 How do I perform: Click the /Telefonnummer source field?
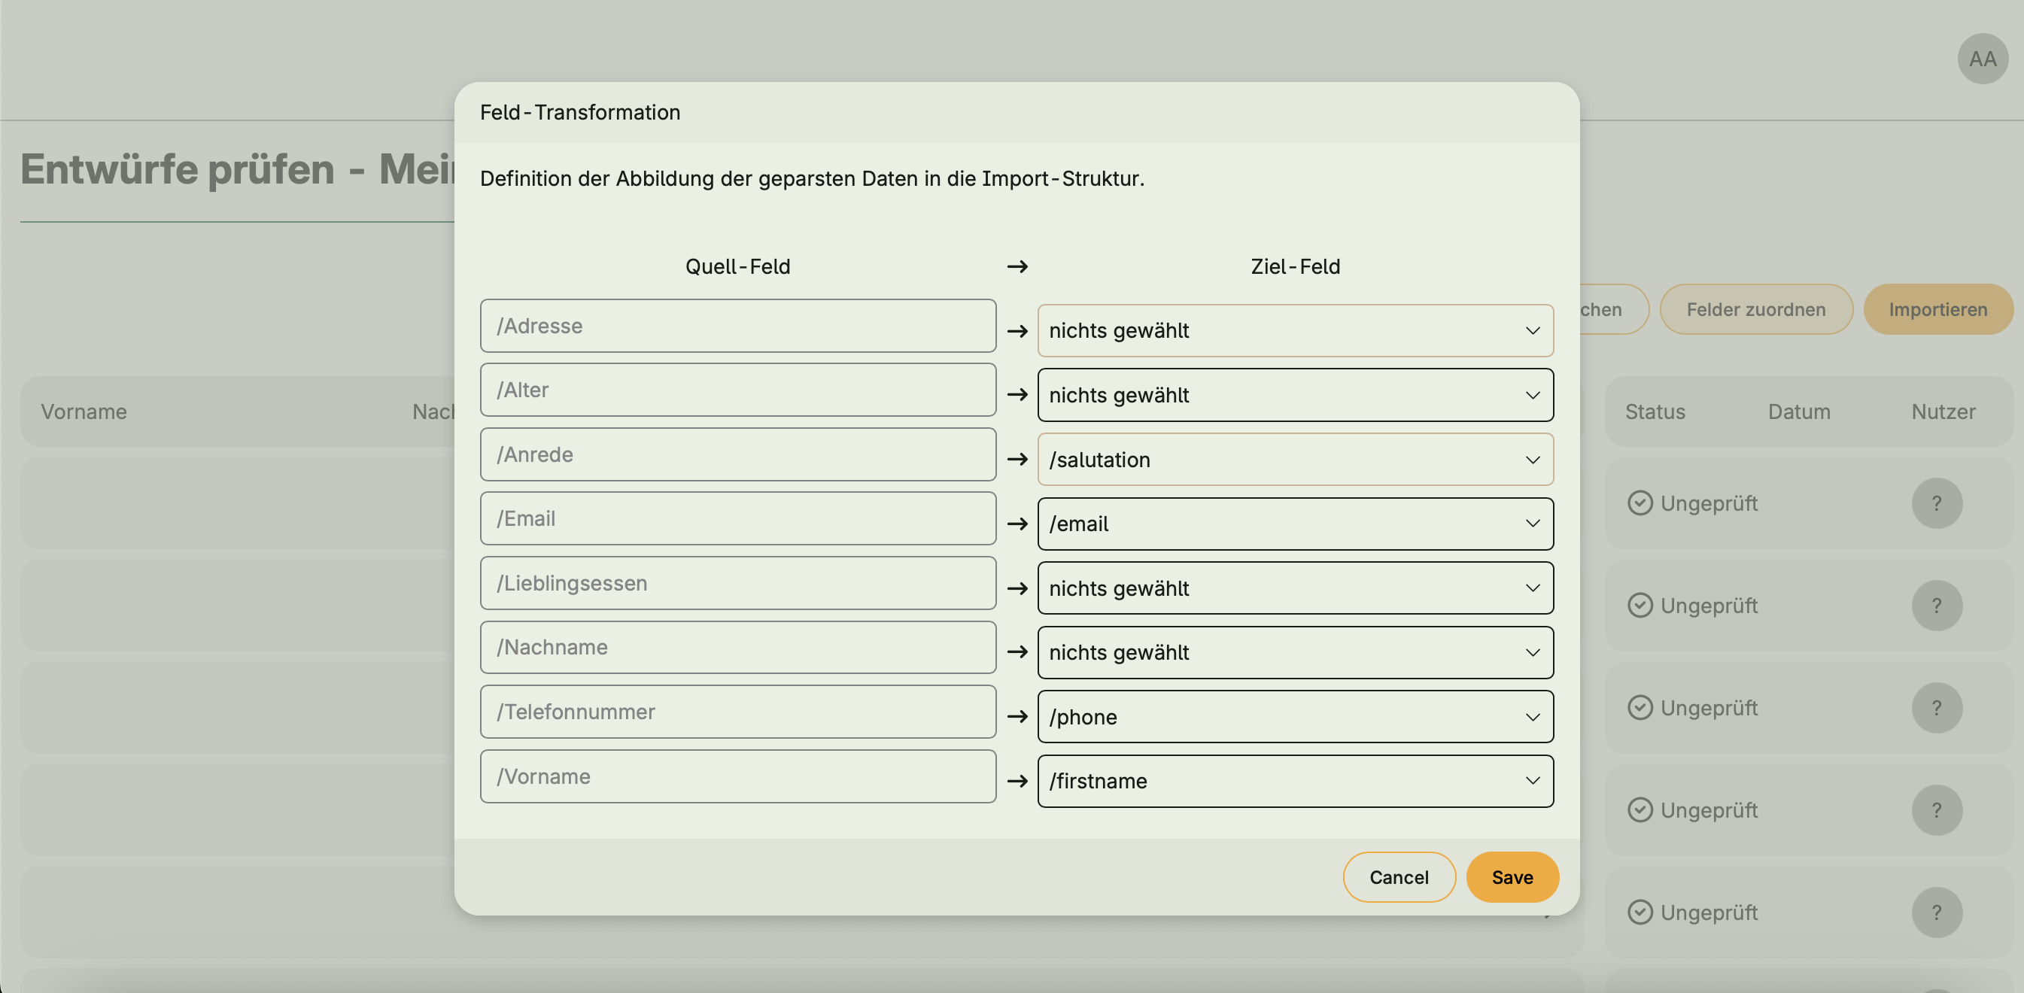tap(738, 712)
